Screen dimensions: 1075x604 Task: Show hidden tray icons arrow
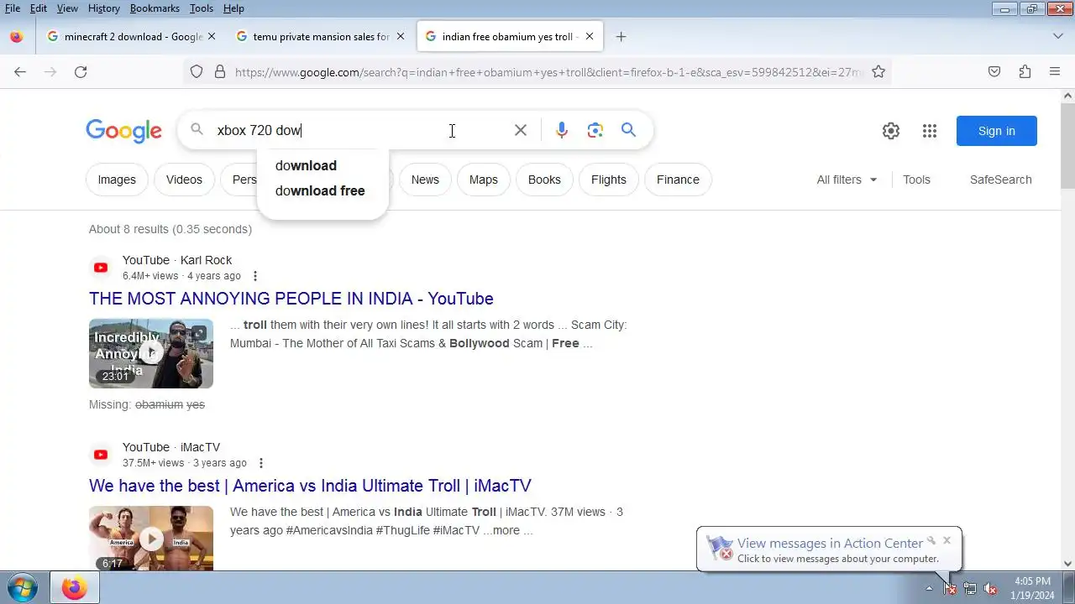tap(929, 589)
